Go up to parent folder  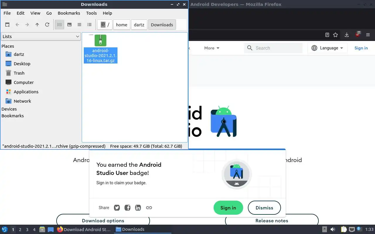37,25
